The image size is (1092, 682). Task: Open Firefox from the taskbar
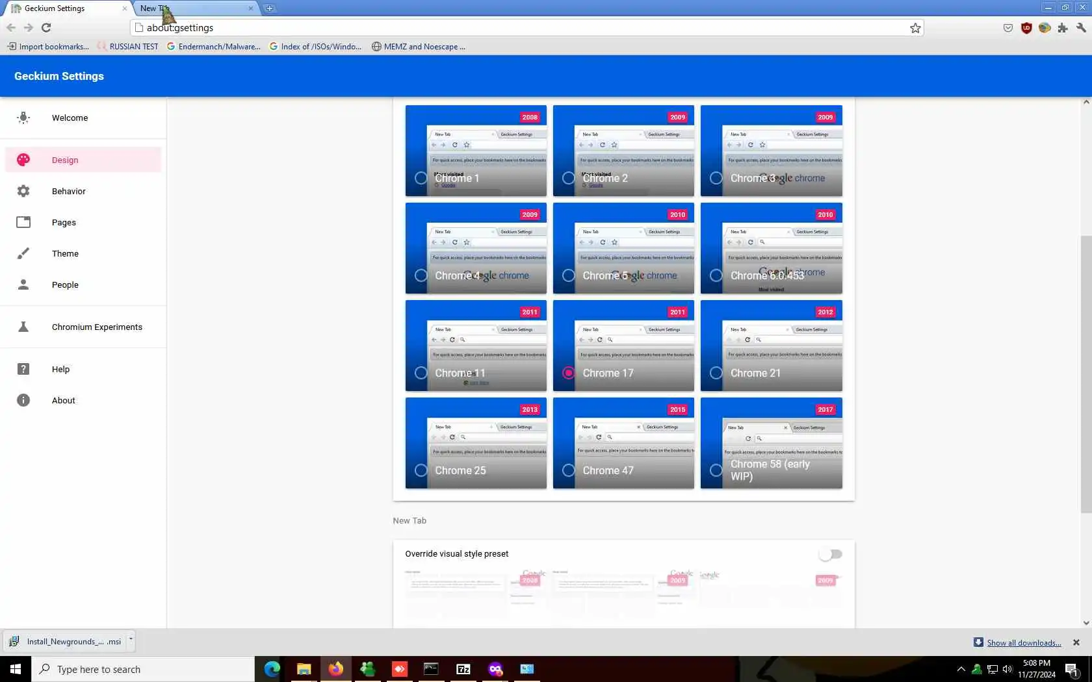[336, 669]
